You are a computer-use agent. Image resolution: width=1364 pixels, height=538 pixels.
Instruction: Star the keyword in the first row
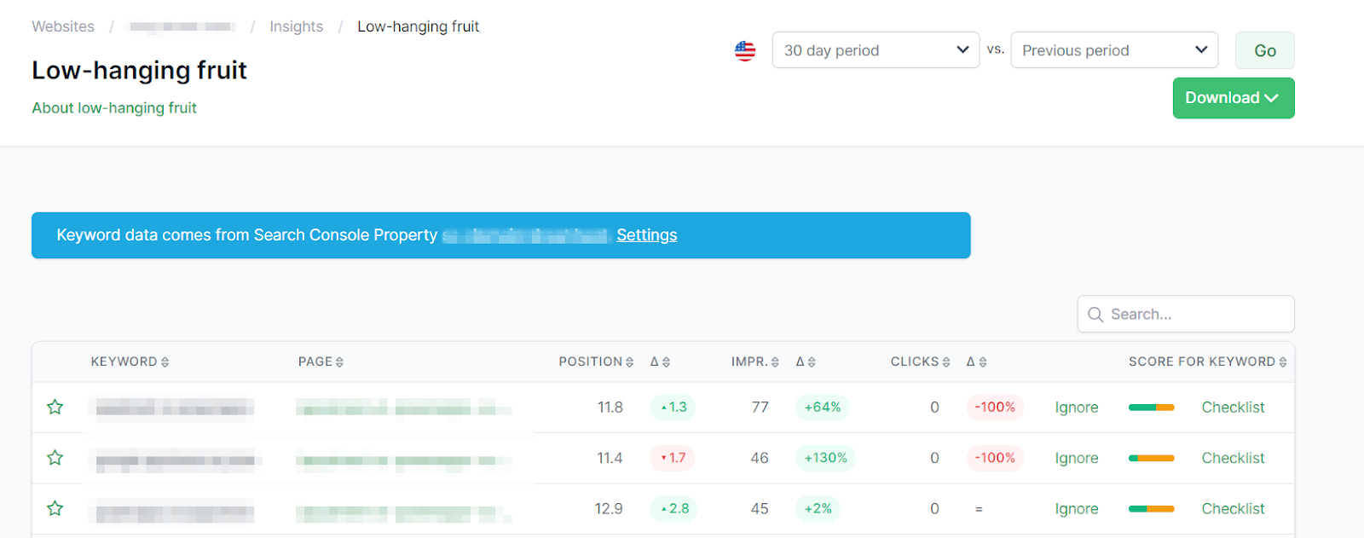tap(55, 407)
